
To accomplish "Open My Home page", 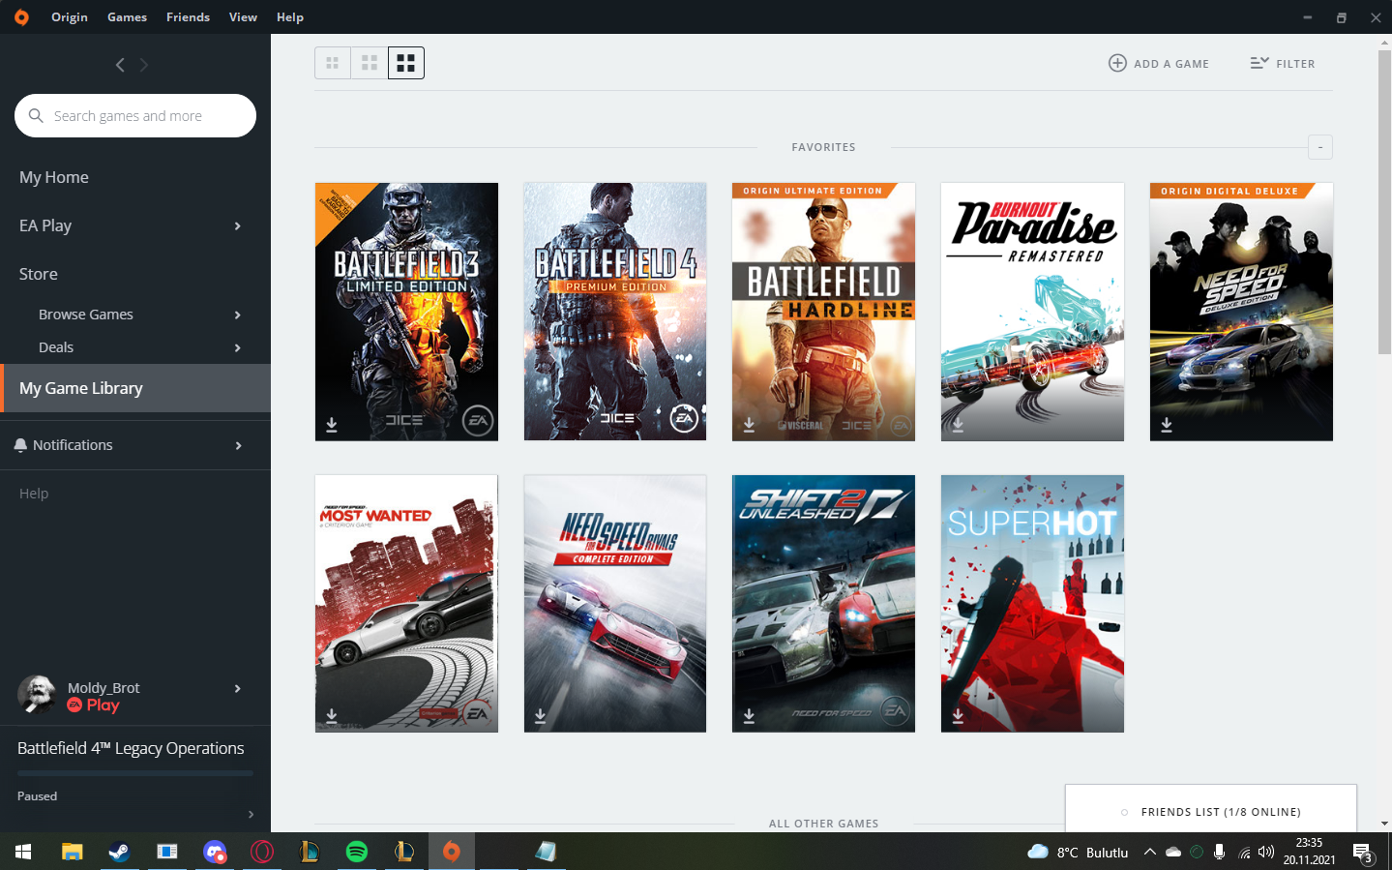I will 54,177.
